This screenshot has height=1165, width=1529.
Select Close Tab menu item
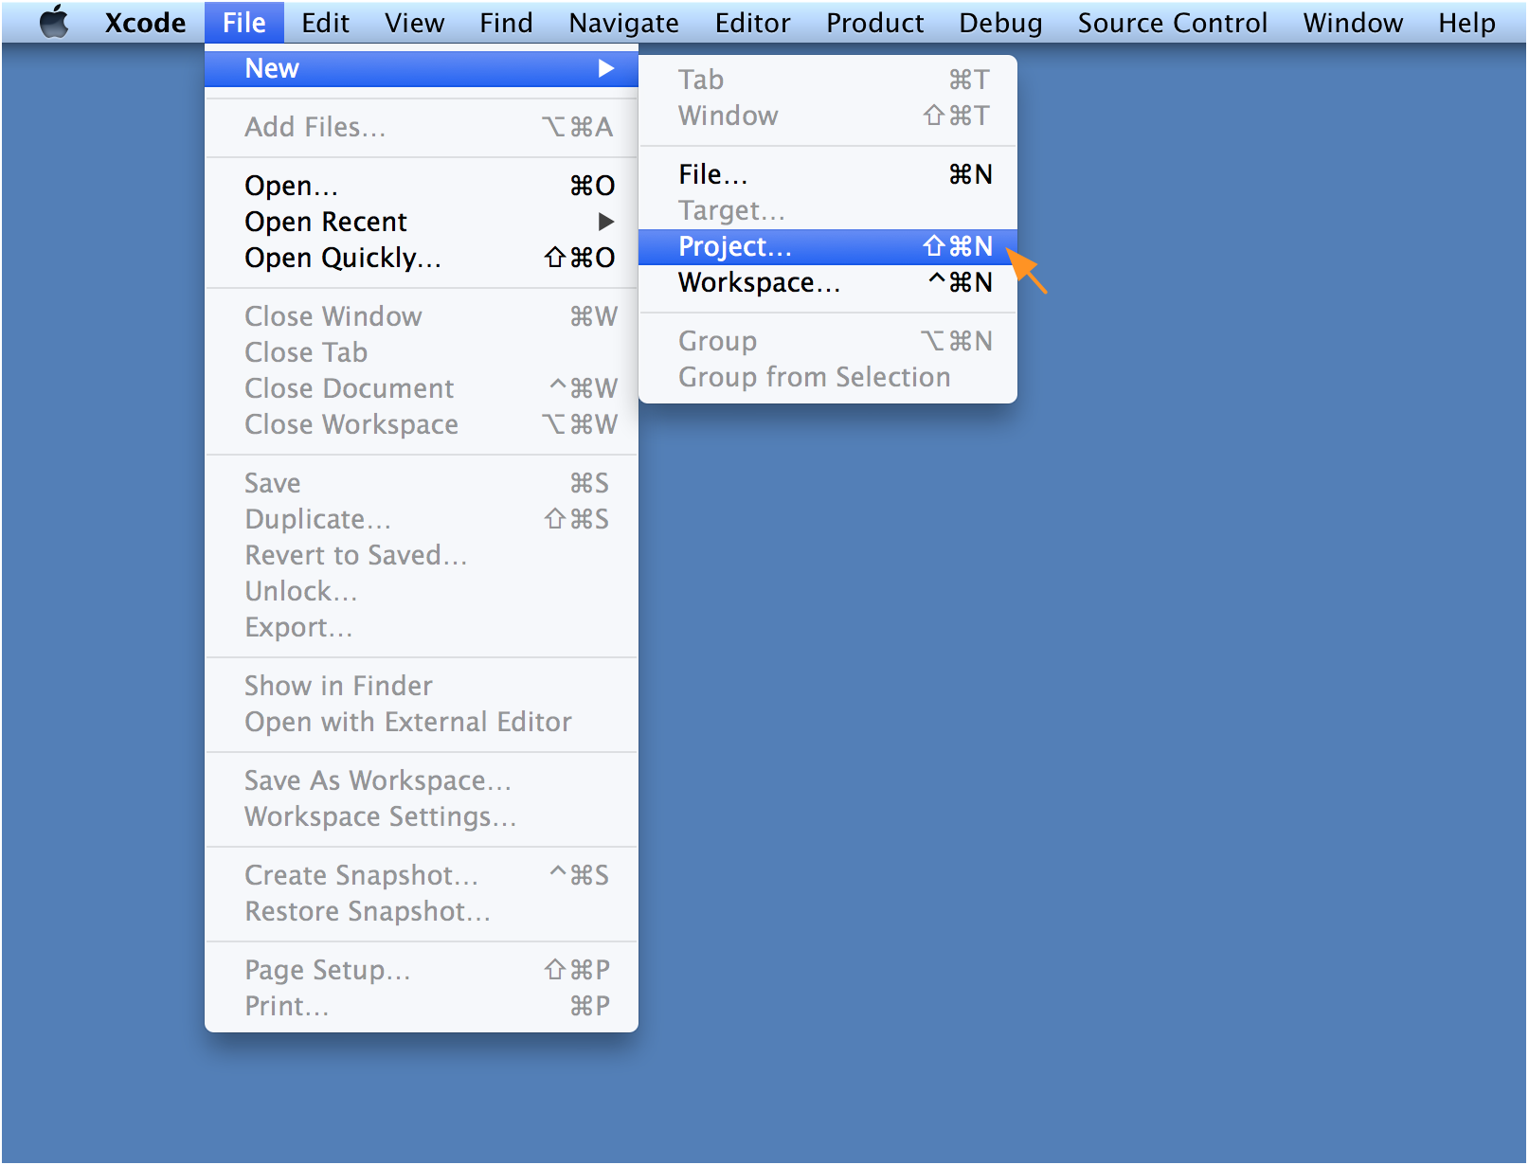(422, 352)
